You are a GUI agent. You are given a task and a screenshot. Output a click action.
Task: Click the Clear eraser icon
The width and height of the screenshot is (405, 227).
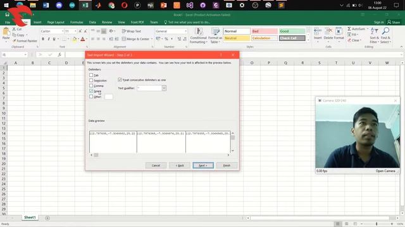tap(349, 40)
